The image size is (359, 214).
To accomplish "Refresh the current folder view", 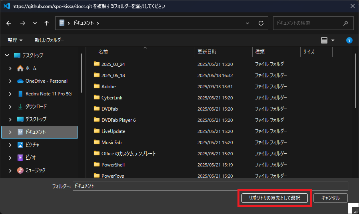I will 261,23.
